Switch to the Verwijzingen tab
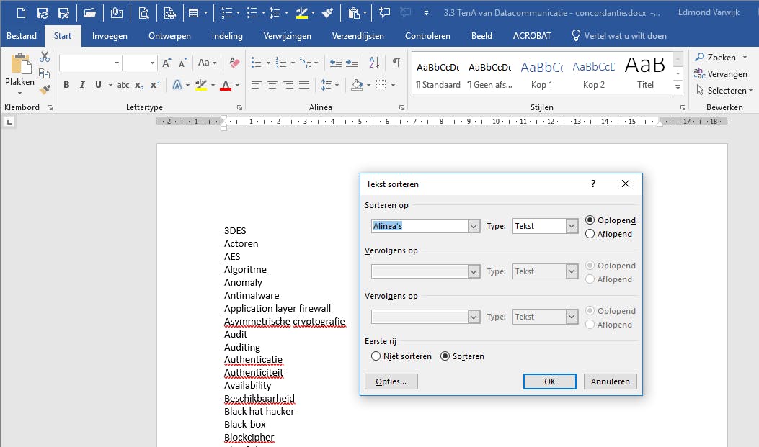Screen dimensions: 759x447 click(x=287, y=36)
